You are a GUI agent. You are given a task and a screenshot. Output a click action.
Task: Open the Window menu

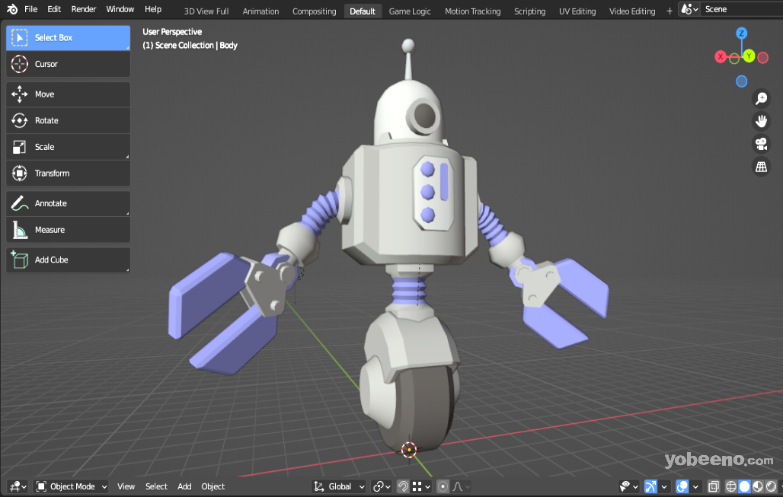(x=120, y=9)
